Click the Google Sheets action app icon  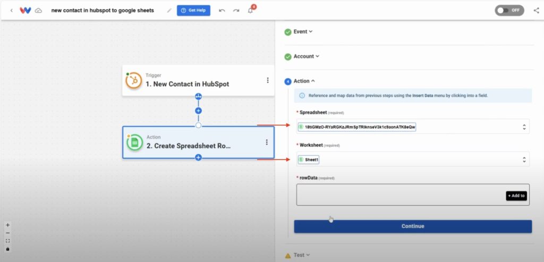pyautogui.click(x=134, y=142)
